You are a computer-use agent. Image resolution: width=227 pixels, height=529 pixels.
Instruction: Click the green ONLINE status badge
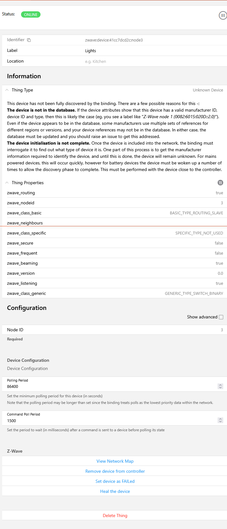[31, 14]
